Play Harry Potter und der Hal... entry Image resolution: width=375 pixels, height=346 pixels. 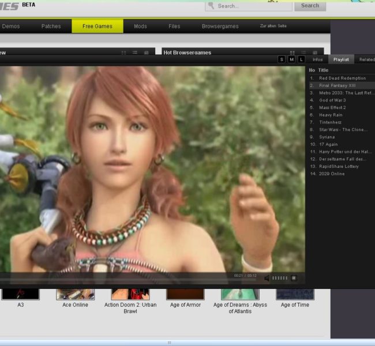342,152
